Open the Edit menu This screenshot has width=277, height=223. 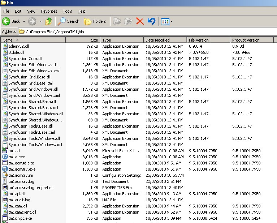[x=18, y=11]
